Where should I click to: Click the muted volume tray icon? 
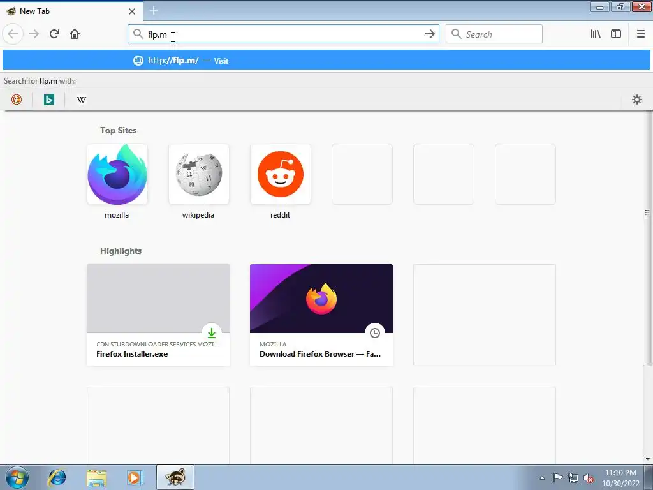click(x=589, y=478)
